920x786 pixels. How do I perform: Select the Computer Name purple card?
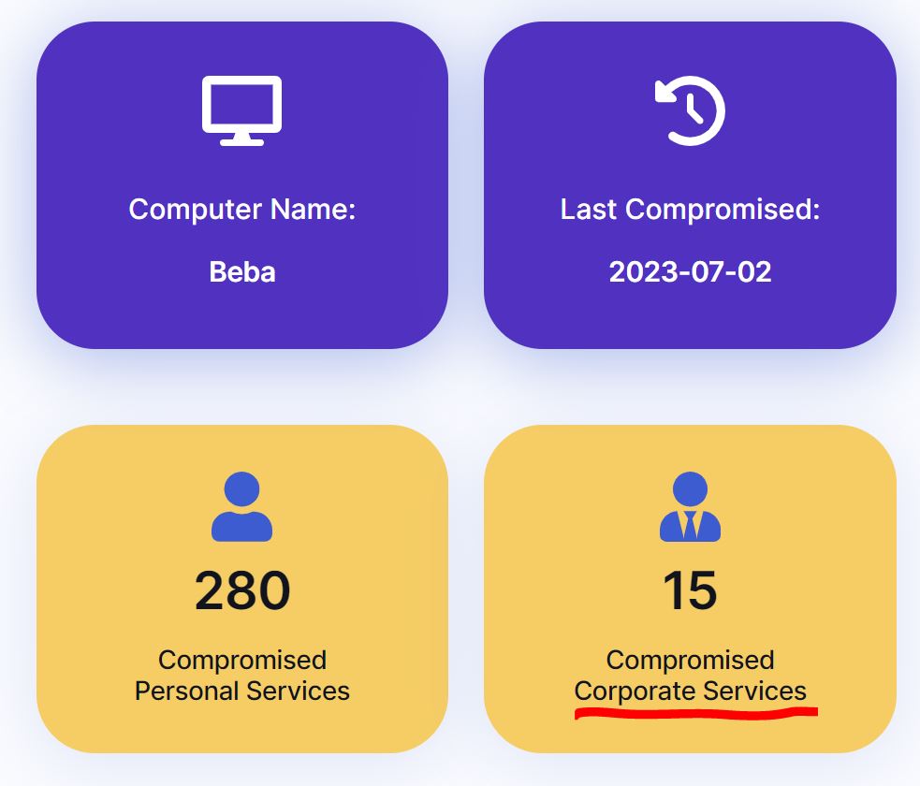coord(242,185)
